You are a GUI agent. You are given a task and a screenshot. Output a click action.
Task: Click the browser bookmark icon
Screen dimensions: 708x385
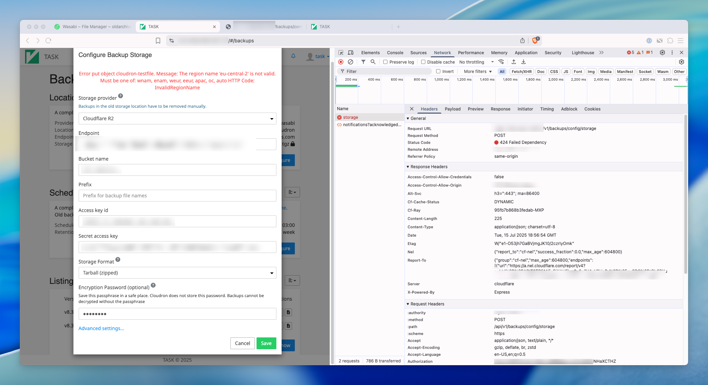pyautogui.click(x=158, y=41)
